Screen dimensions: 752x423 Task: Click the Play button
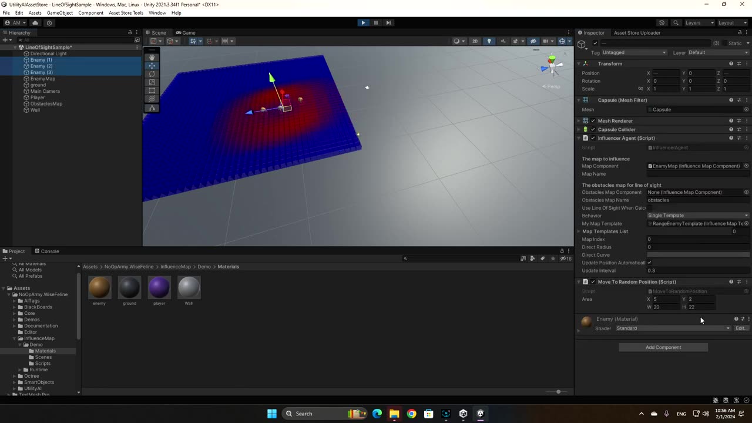363,23
